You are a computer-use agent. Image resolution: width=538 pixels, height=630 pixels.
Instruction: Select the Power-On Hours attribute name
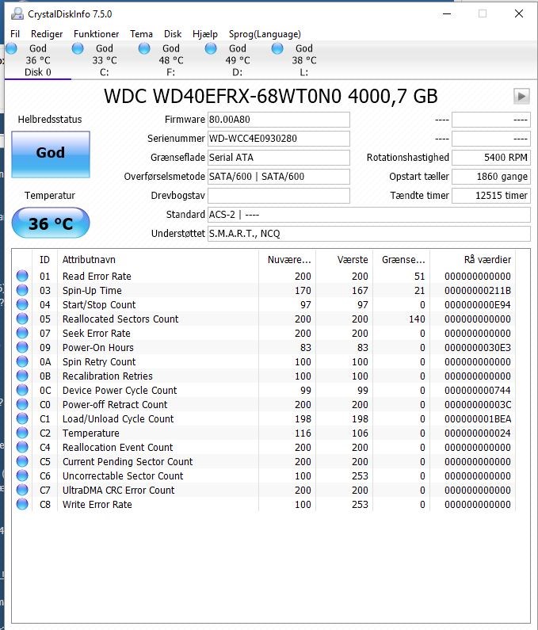point(98,348)
